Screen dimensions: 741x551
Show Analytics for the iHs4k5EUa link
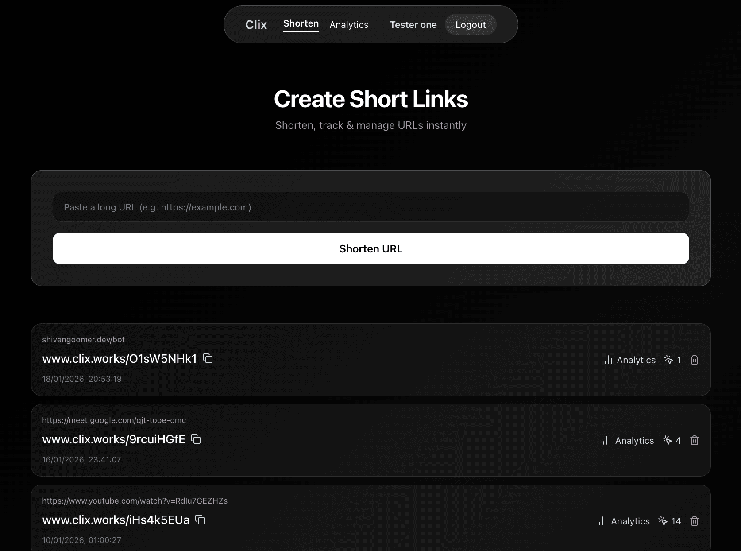[x=624, y=521]
